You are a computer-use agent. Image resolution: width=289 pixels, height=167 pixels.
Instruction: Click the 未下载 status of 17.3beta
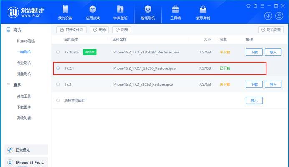pos(225,52)
